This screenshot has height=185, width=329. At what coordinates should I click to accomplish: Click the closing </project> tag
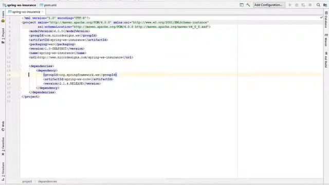click(31, 97)
